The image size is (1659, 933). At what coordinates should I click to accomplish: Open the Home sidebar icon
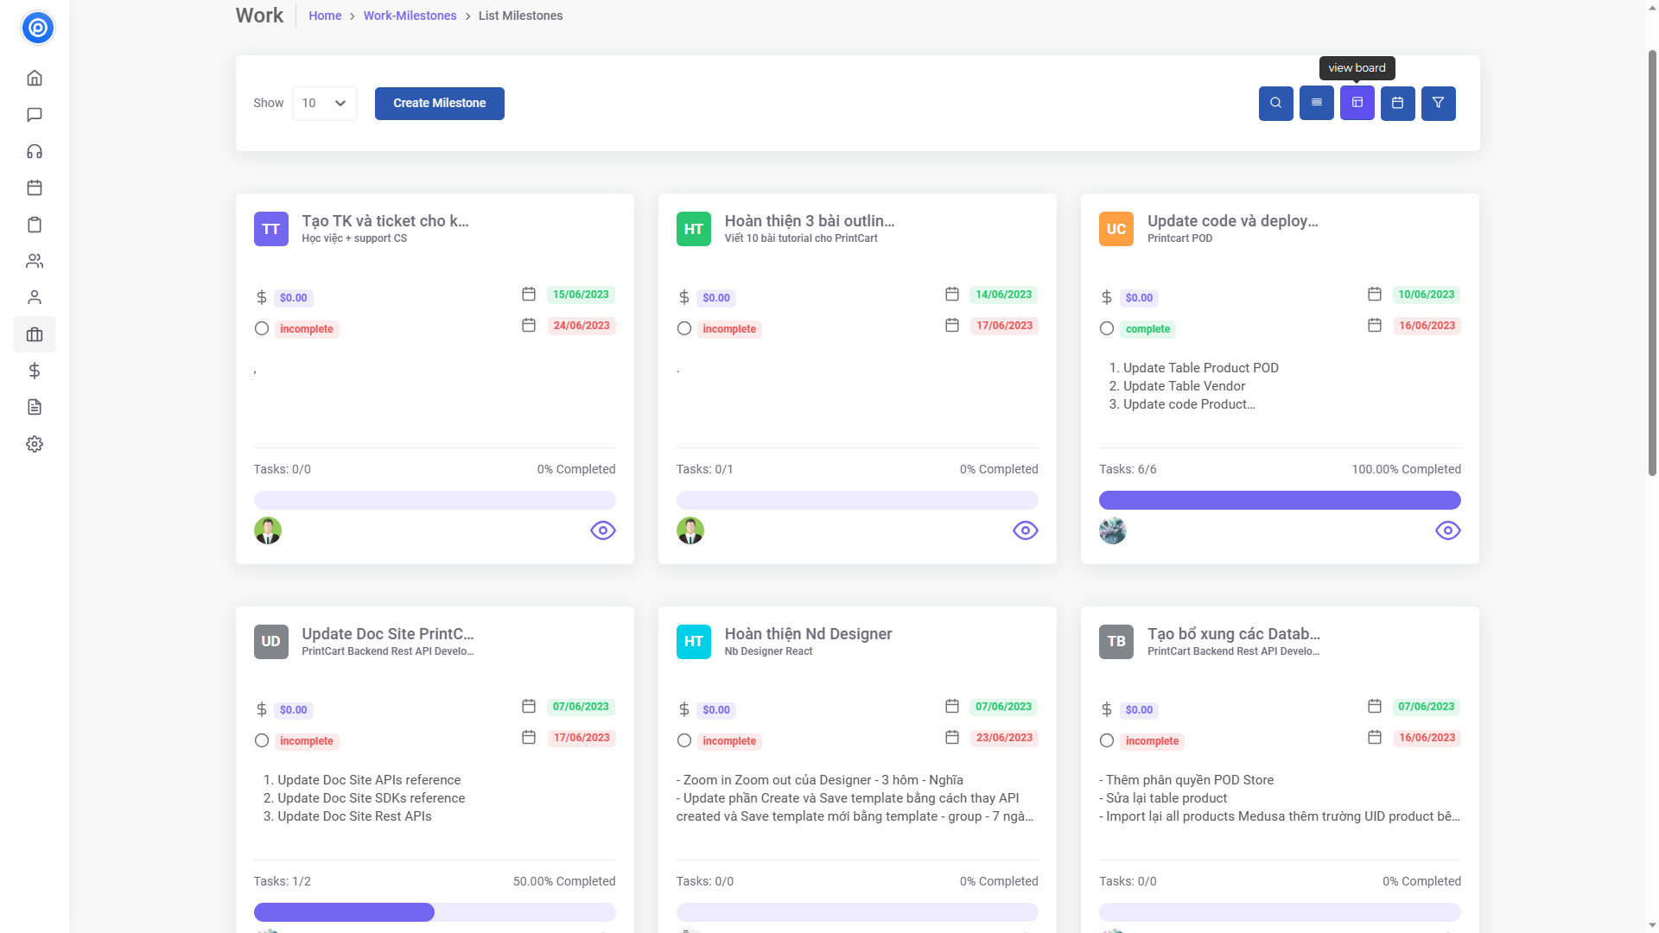pos(35,78)
